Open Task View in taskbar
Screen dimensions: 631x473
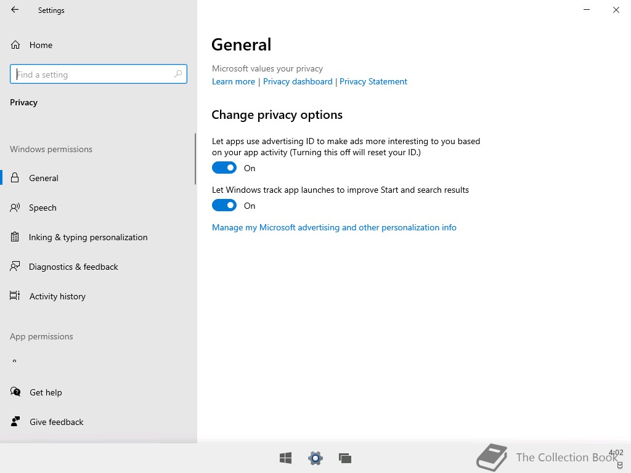[345, 458]
